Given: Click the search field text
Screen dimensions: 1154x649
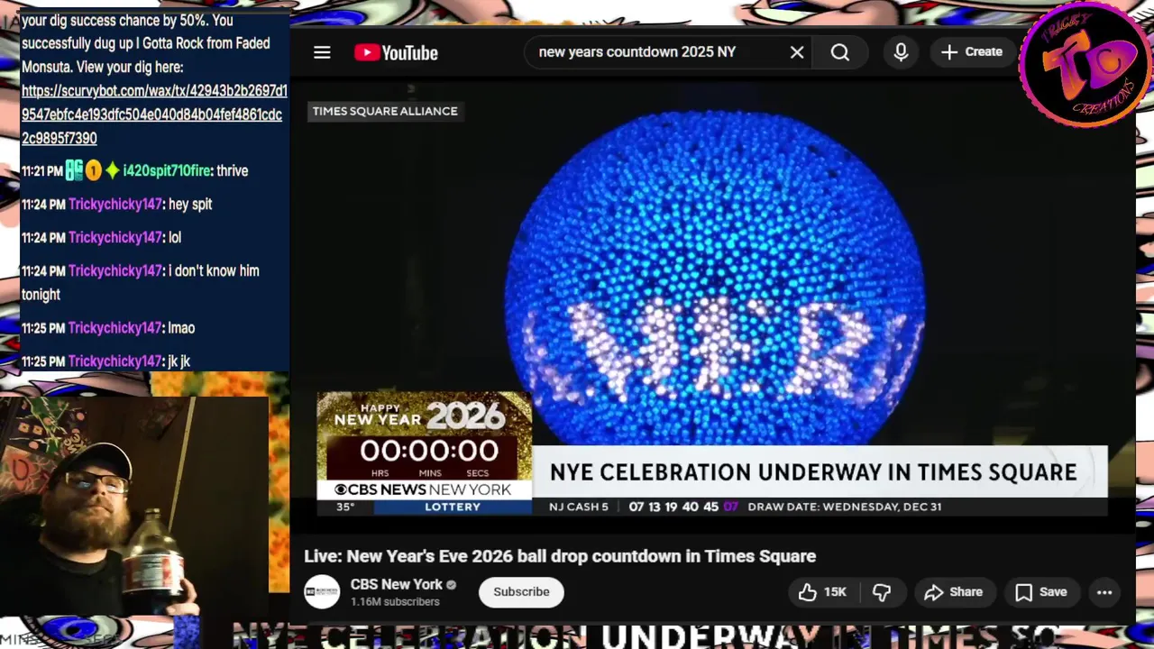Looking at the screenshot, I should click(x=637, y=52).
